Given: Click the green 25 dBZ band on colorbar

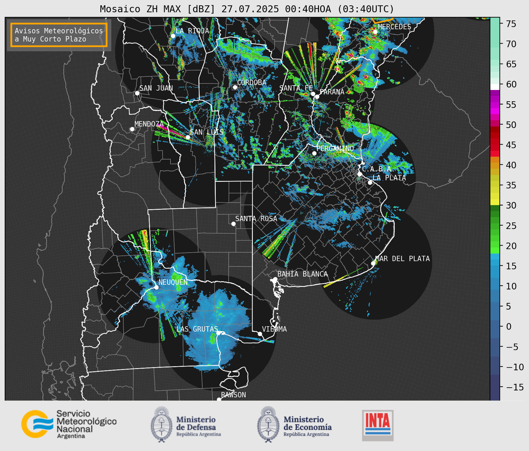Looking at the screenshot, I should pyautogui.click(x=495, y=226).
